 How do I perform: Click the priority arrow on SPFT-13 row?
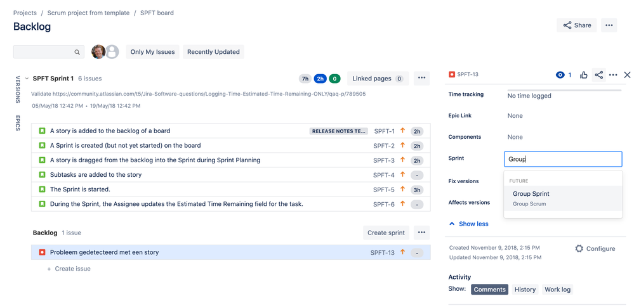[402, 252]
